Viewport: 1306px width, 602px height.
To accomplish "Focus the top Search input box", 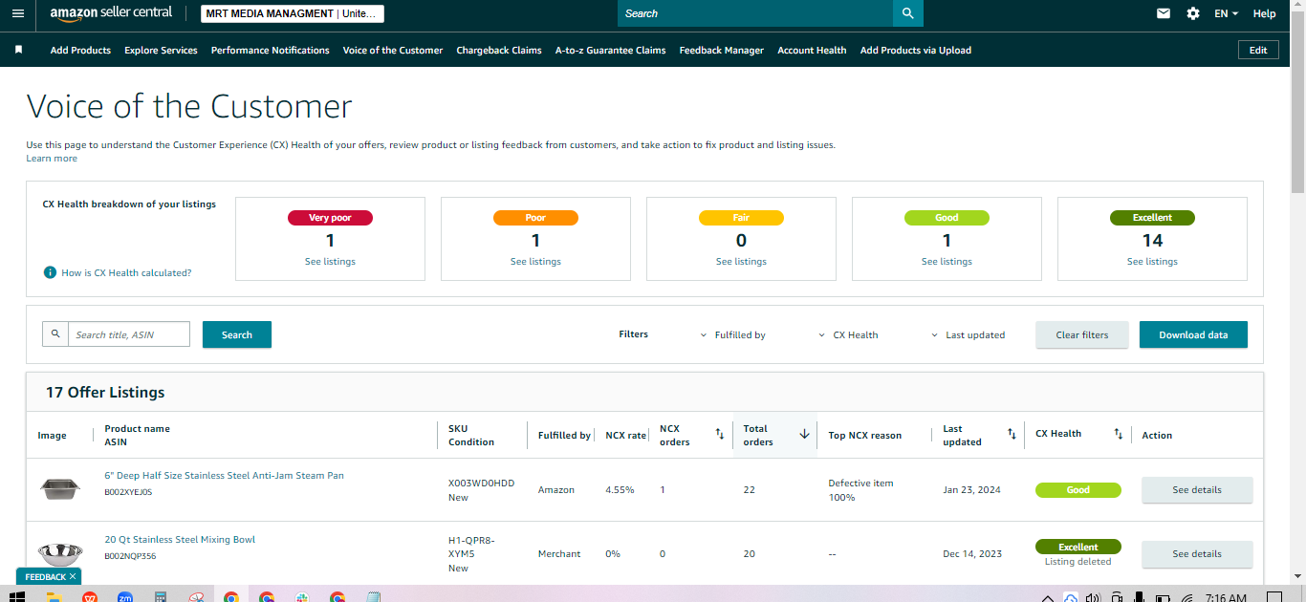I will [755, 13].
